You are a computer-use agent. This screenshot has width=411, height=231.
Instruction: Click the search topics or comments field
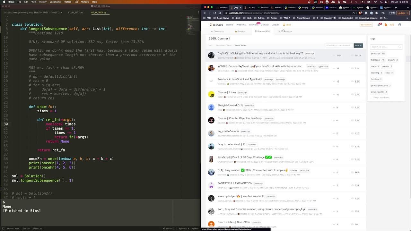338,46
